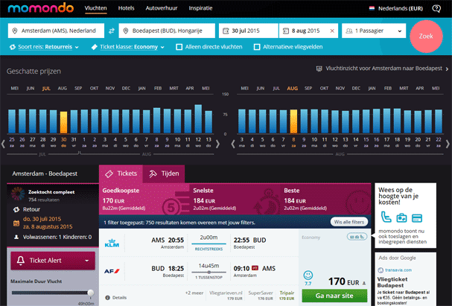Open Details info icon for flight

pyautogui.click(x=107, y=297)
